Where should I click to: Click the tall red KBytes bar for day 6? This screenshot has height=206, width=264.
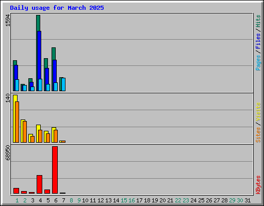click(55, 170)
